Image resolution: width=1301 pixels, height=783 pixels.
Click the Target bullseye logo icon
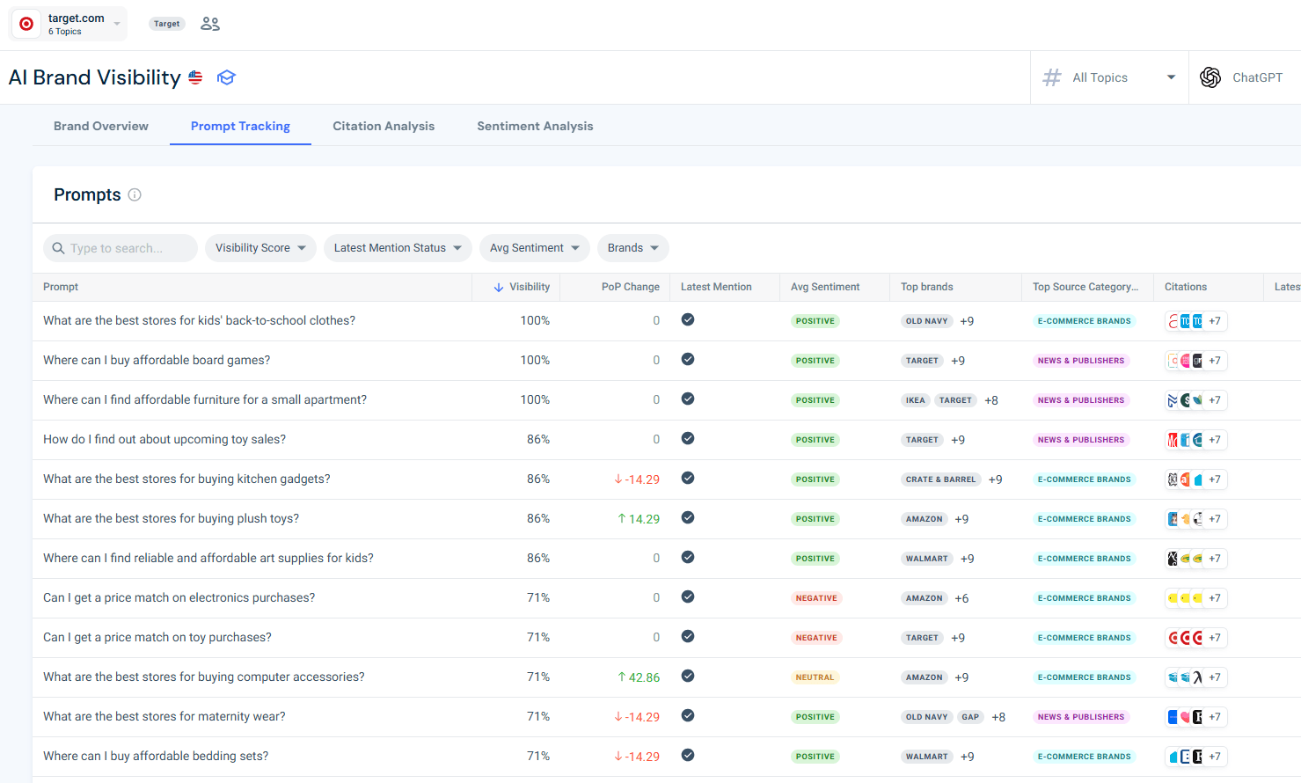[26, 24]
